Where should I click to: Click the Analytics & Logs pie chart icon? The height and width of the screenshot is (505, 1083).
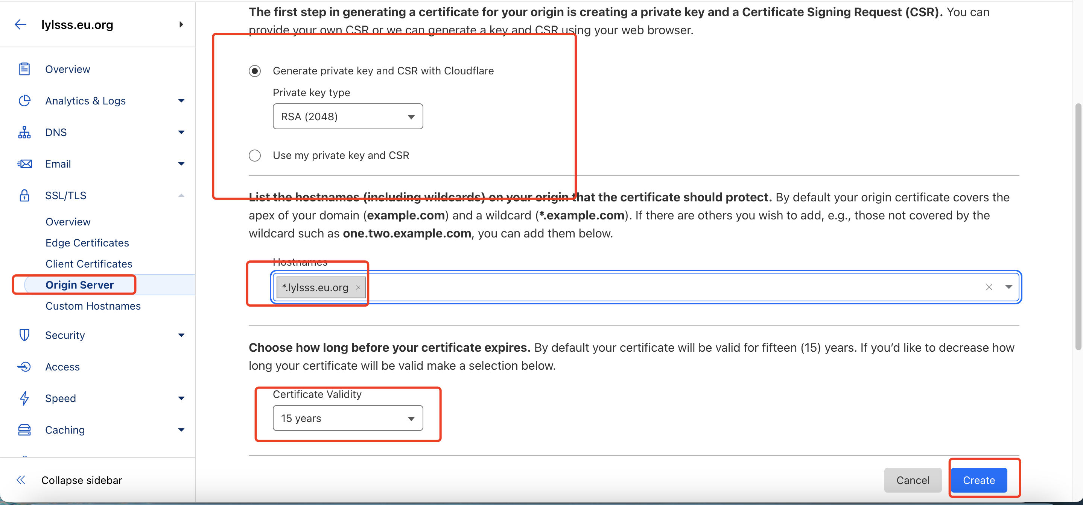tap(24, 101)
